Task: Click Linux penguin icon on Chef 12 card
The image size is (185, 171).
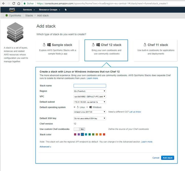Action: coord(93,45)
